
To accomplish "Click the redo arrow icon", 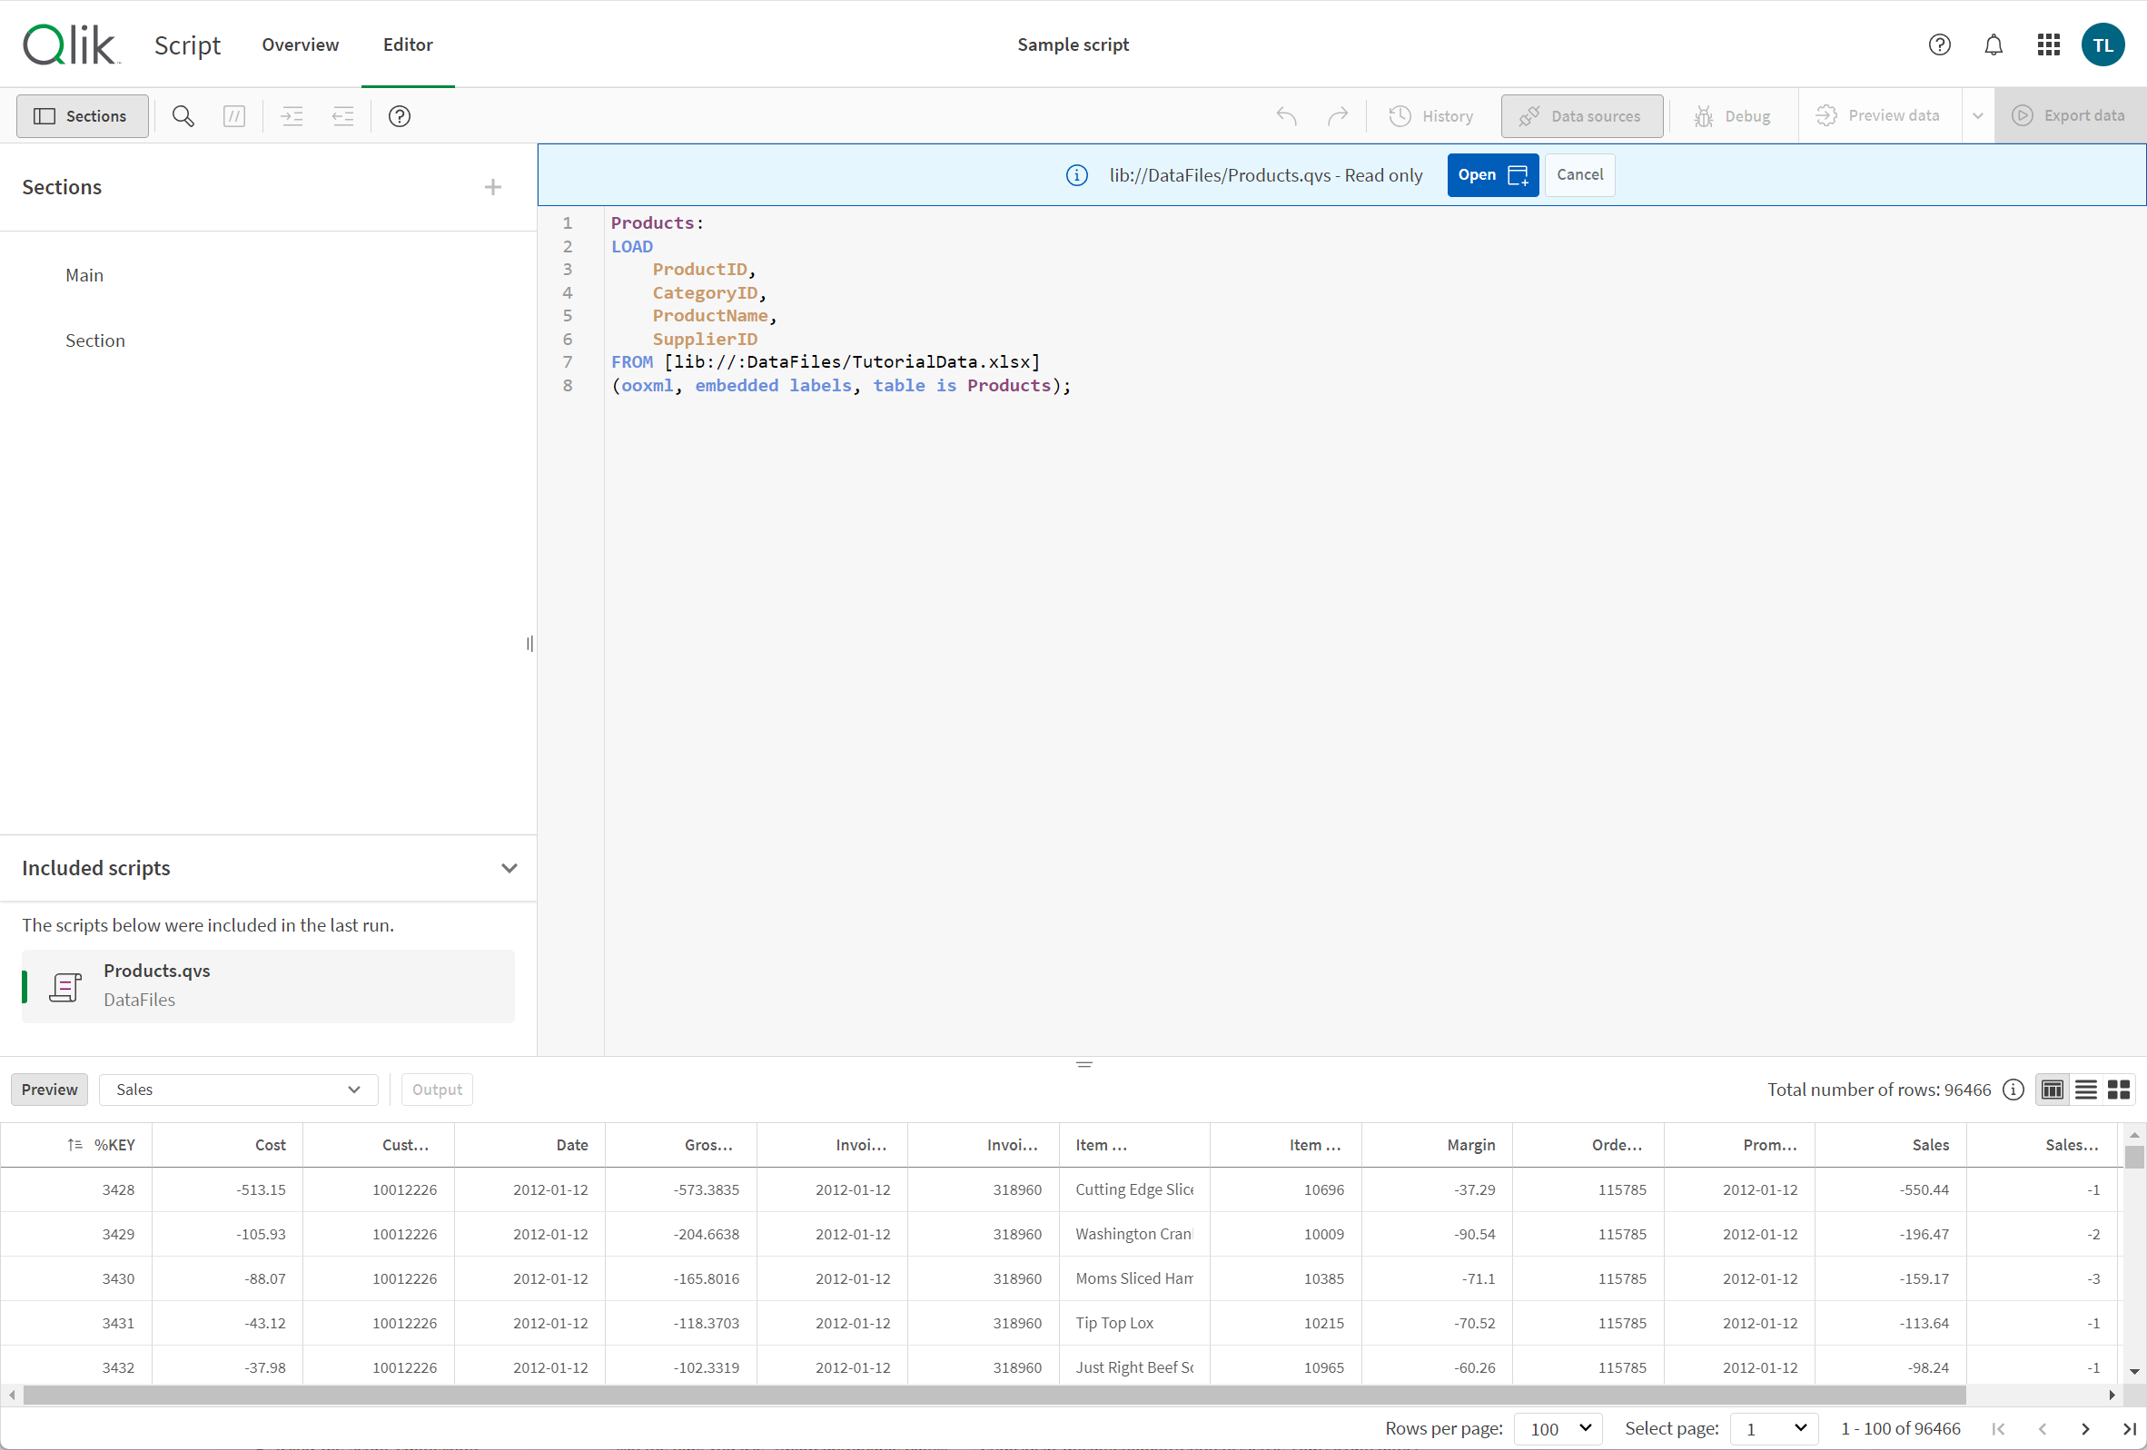I will point(1336,115).
